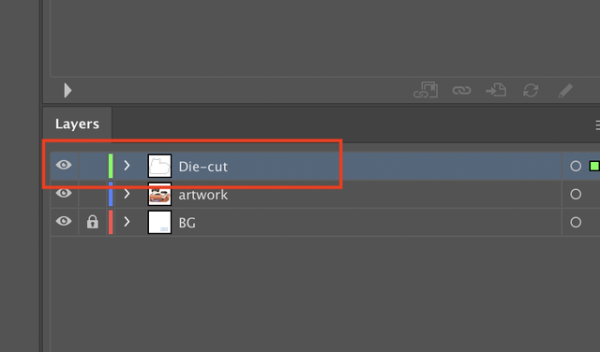600x352 pixels.
Task: Hide the artwork layer
Action: pos(64,194)
